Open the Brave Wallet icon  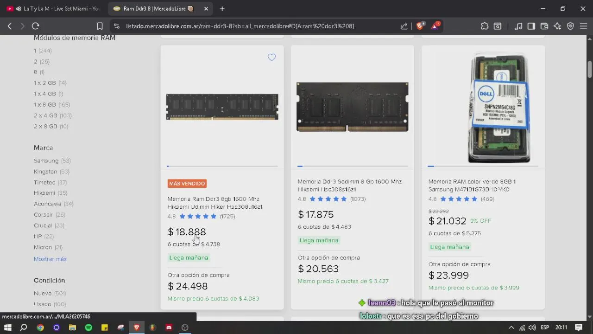click(x=544, y=26)
